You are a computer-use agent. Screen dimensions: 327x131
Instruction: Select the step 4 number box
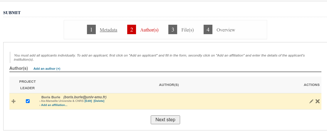(208, 29)
